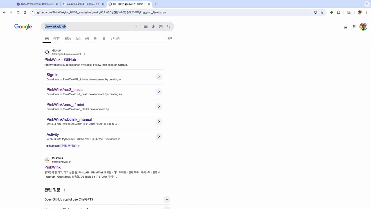Click the Google logo

coord(23,27)
